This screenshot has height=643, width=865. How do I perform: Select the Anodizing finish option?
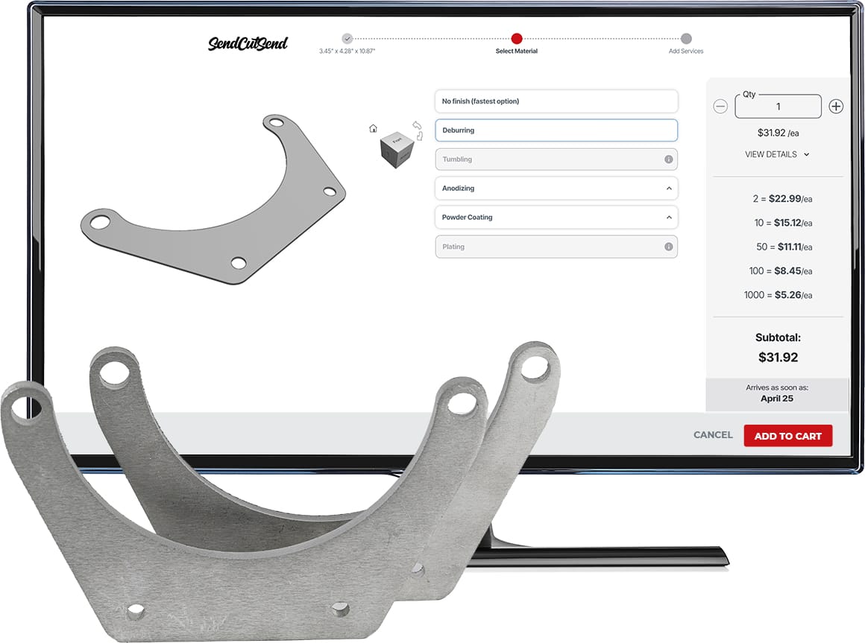[x=556, y=188]
